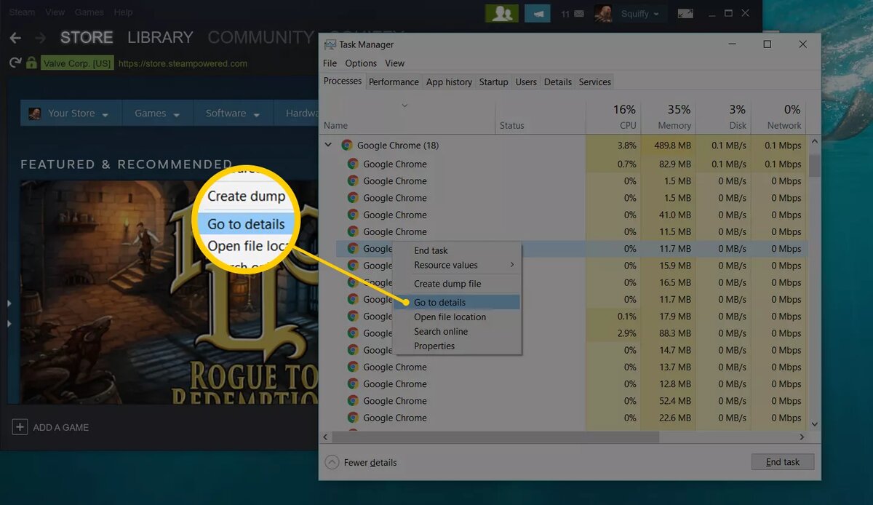
Task: Click the Steam store URL address field
Action: tap(183, 63)
